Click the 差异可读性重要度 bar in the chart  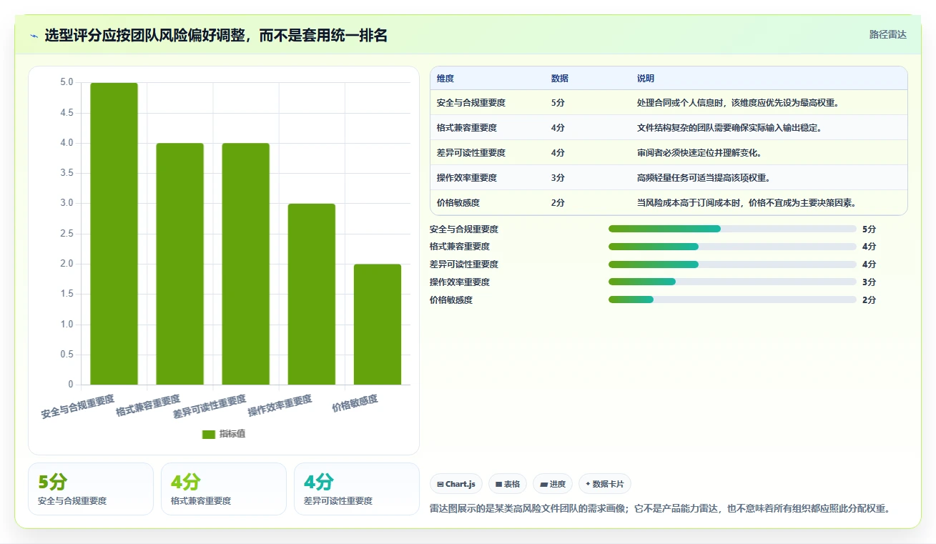point(245,264)
